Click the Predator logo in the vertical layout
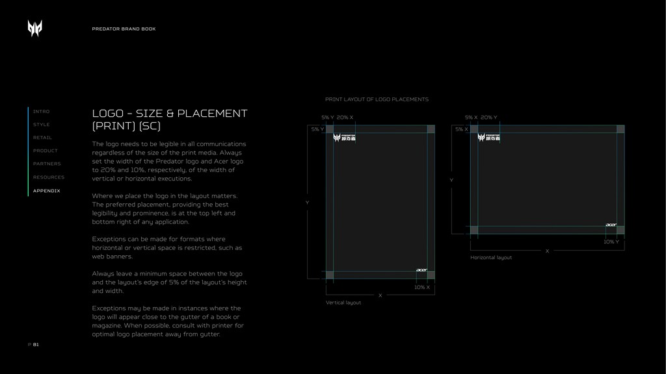 point(344,137)
